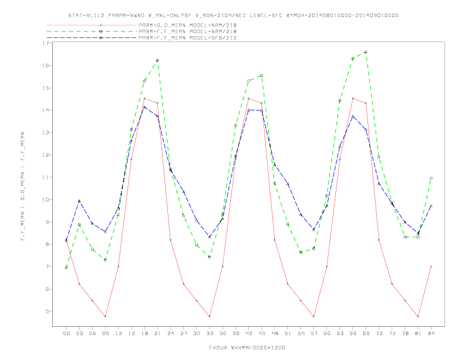Screen dimensions: 470x363
Task: Click the red solid line legend sample
Action: (92, 25)
